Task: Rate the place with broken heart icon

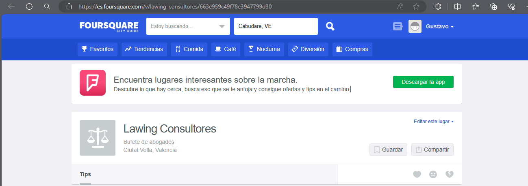Action: click(449, 174)
